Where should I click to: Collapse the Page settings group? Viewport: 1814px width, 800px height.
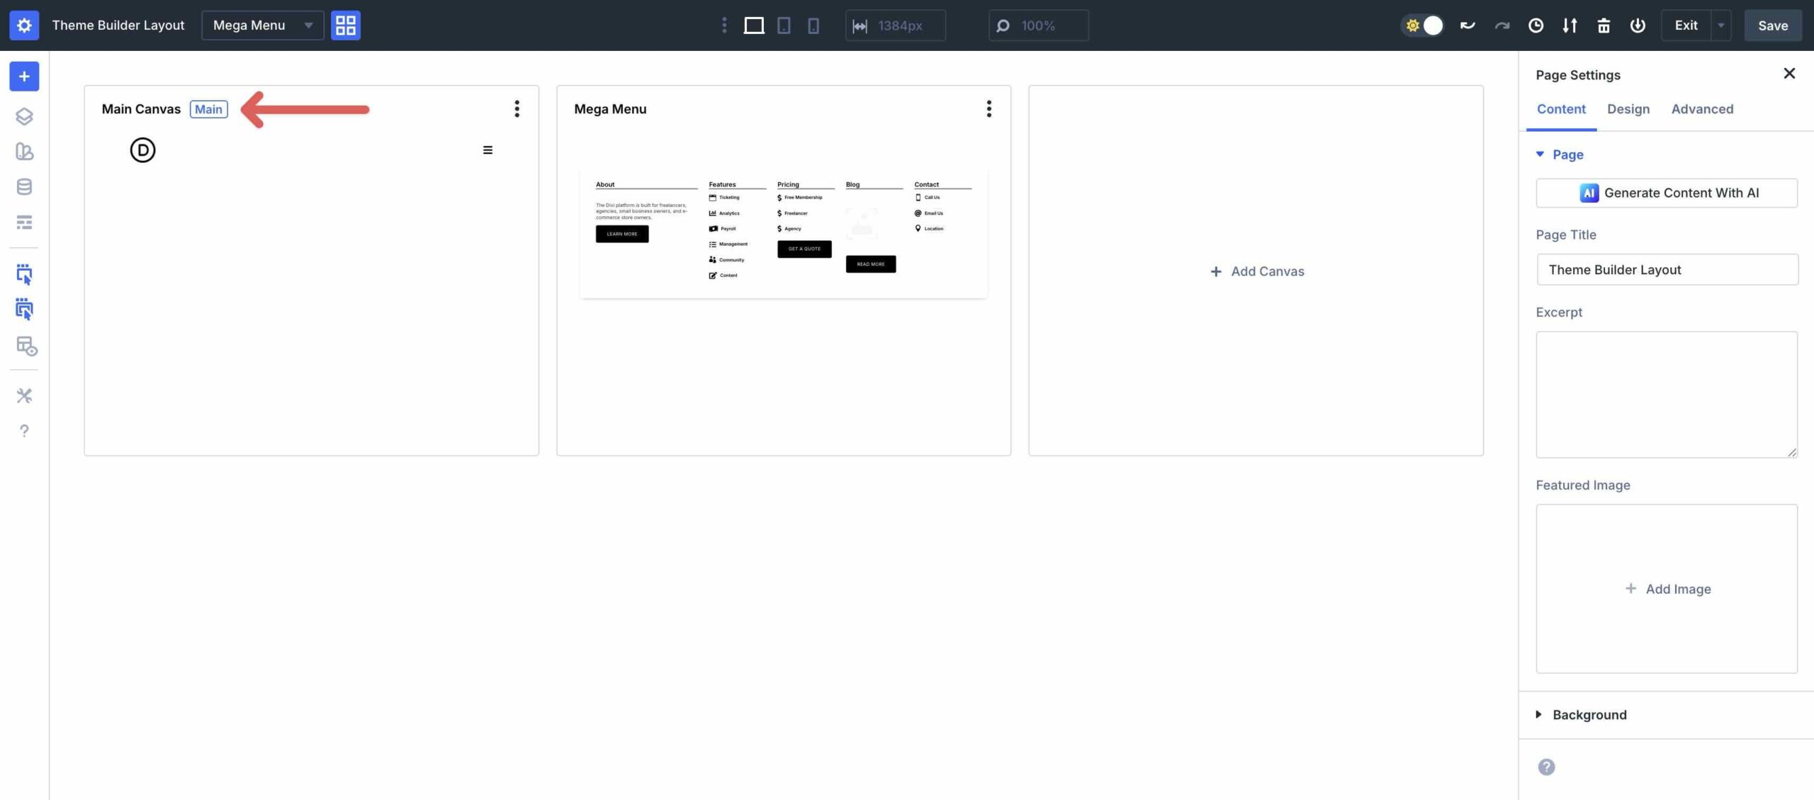(1567, 154)
